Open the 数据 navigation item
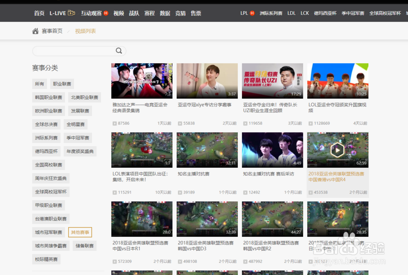This screenshot has width=408, height=275. pos(165,13)
